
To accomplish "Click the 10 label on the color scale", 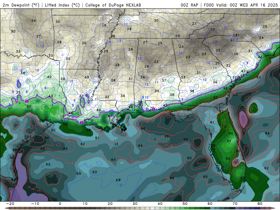I will [85, 204].
